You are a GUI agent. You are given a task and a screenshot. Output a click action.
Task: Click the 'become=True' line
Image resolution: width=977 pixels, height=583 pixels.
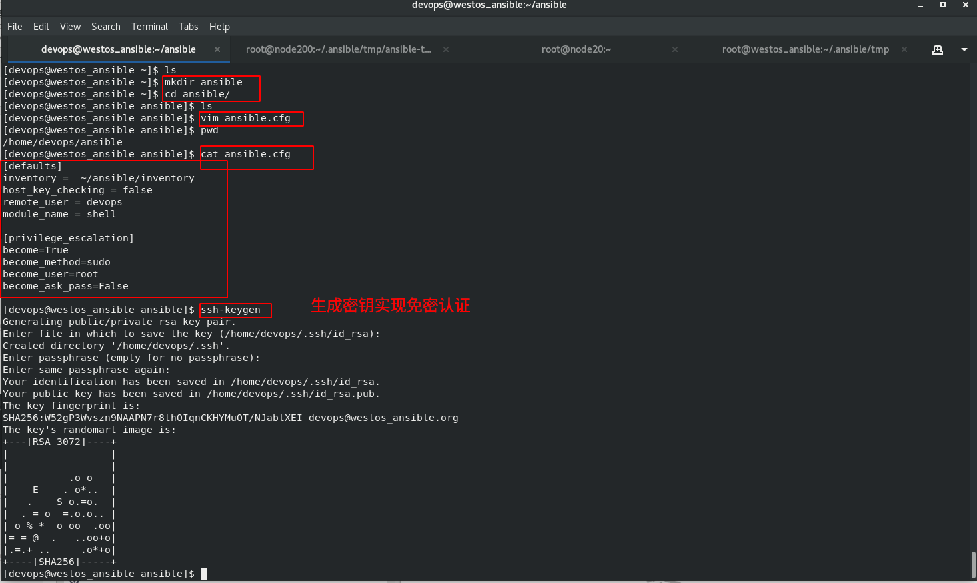[x=35, y=250]
